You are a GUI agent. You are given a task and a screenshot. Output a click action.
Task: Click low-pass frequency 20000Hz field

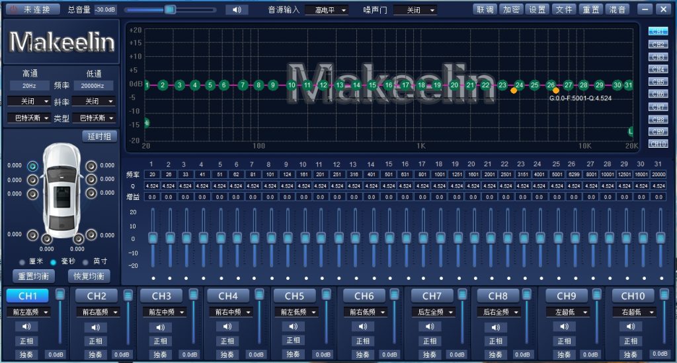[x=93, y=86]
